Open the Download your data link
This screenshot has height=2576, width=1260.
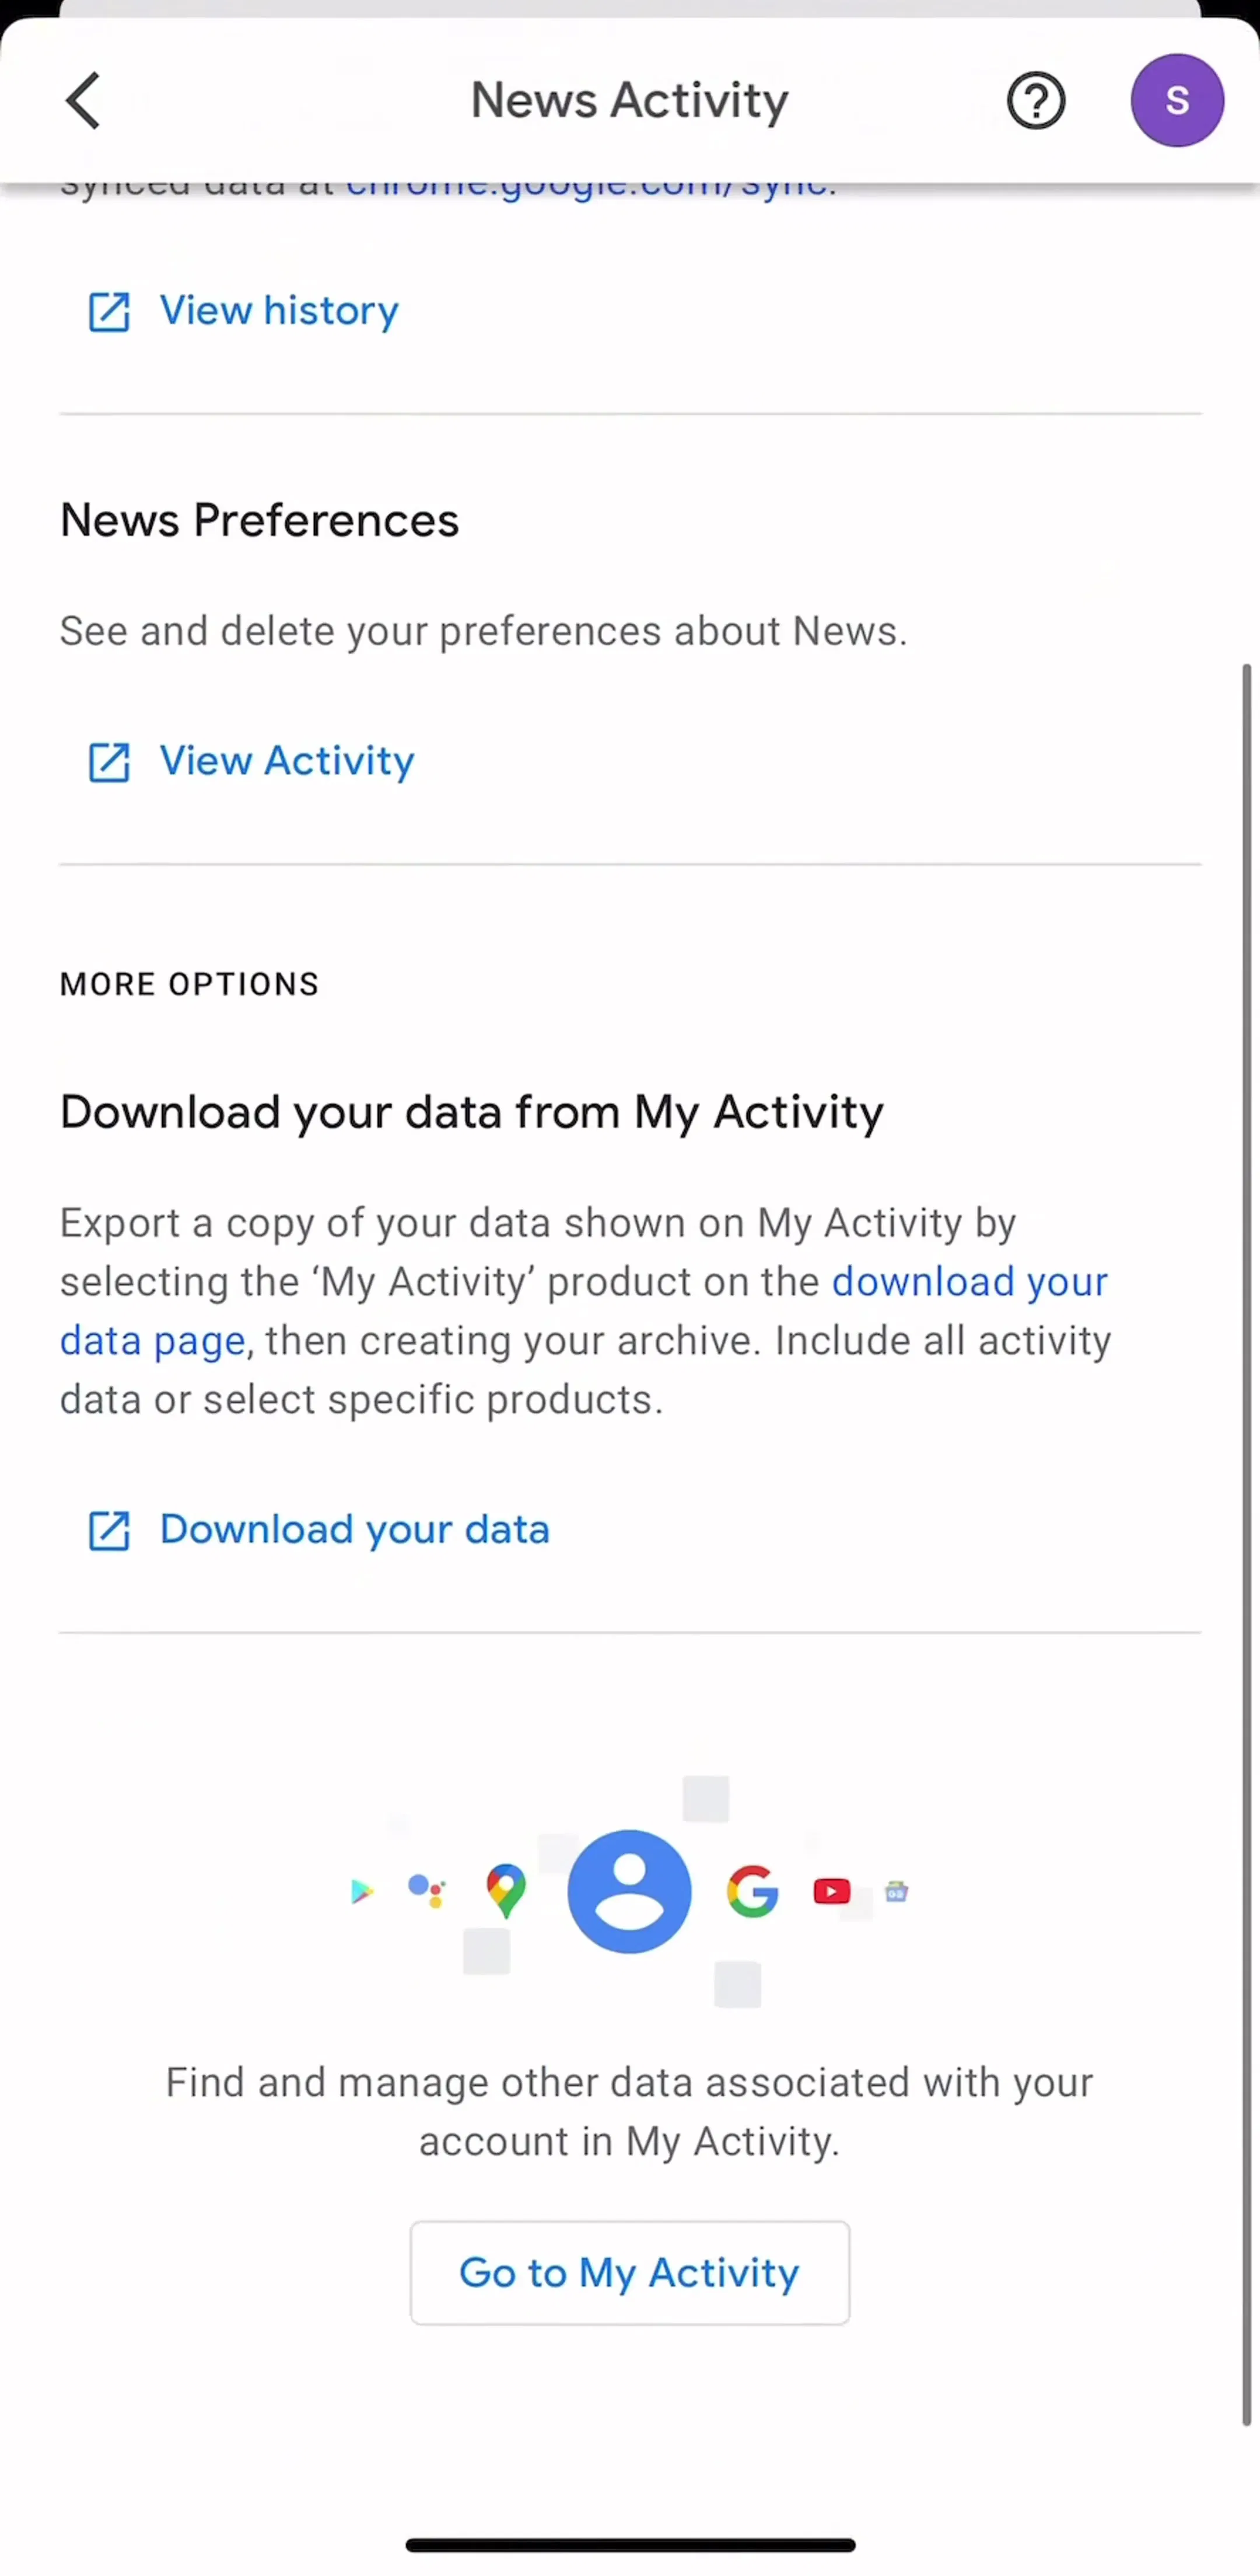355,1530
